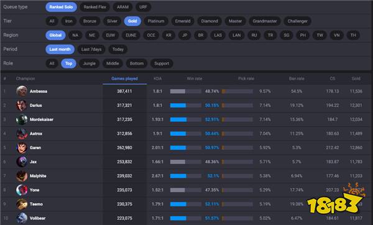Choose the KR region filter
The image size is (373, 225).
[168, 35]
